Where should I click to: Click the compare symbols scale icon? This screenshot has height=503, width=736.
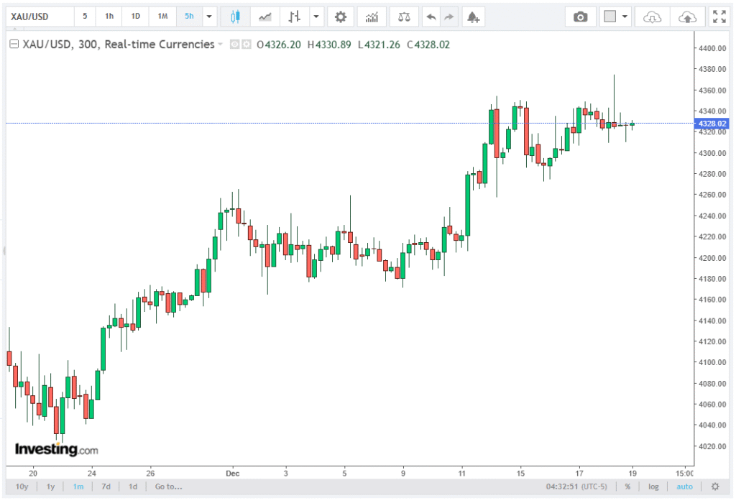click(x=404, y=17)
